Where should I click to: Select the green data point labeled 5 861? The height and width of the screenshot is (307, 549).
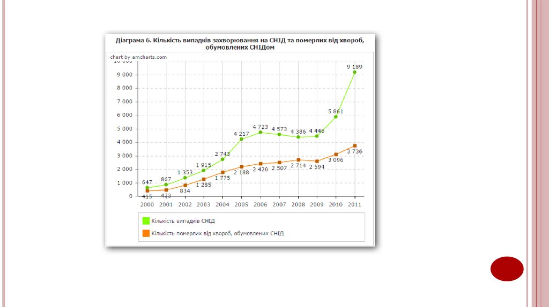point(336,117)
